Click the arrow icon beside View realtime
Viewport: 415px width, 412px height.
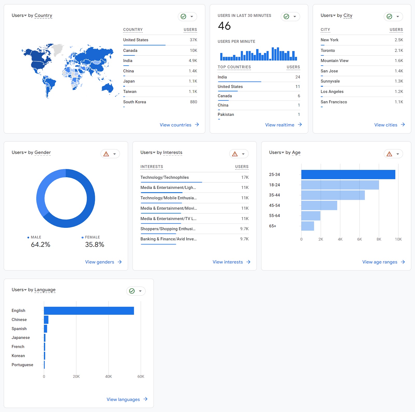(x=300, y=125)
